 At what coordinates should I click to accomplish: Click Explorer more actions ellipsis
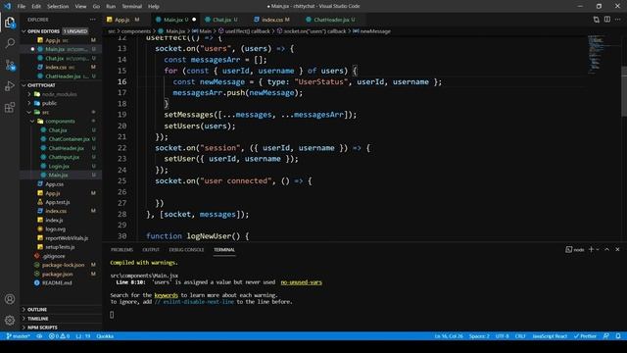[x=92, y=20]
